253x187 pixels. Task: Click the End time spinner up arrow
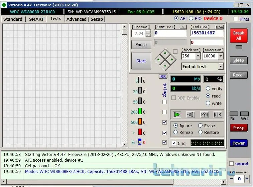[148, 32]
